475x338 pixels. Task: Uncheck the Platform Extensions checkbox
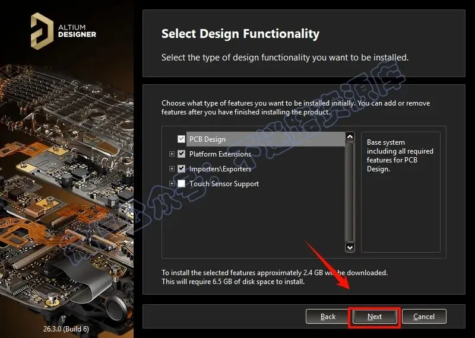(x=181, y=154)
